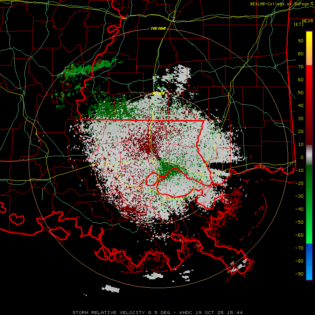Click the 50 NMI range ring label

pyautogui.click(x=158, y=93)
